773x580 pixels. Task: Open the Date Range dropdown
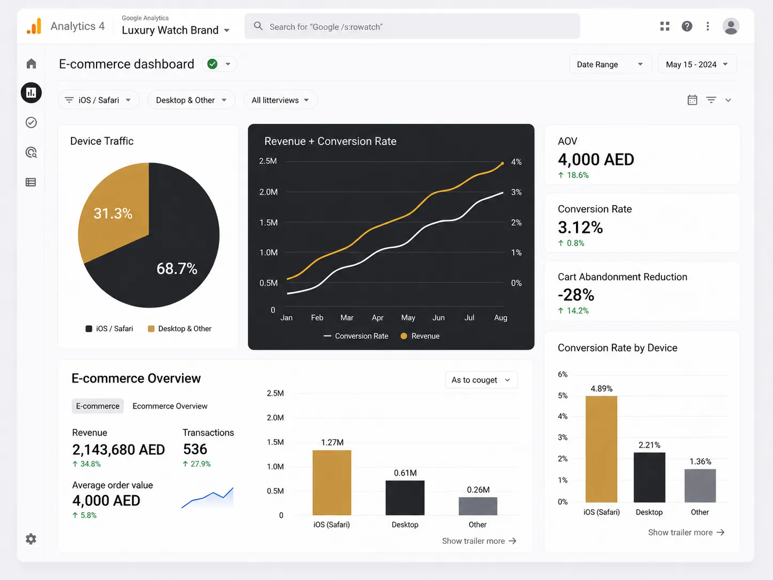tap(610, 64)
